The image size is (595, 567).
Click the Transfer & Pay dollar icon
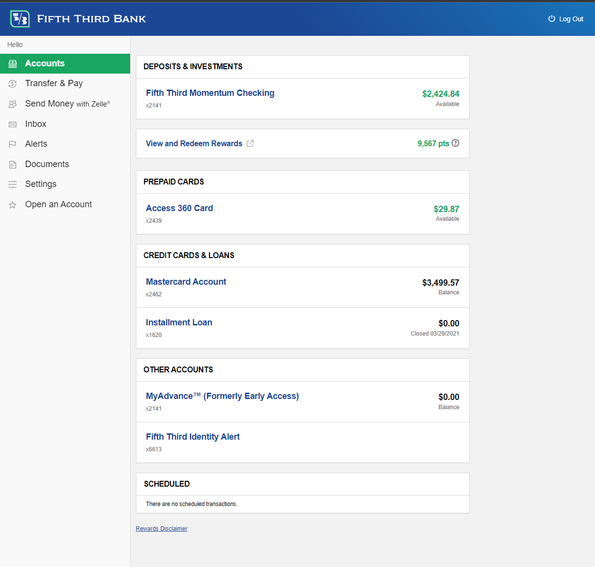point(13,84)
